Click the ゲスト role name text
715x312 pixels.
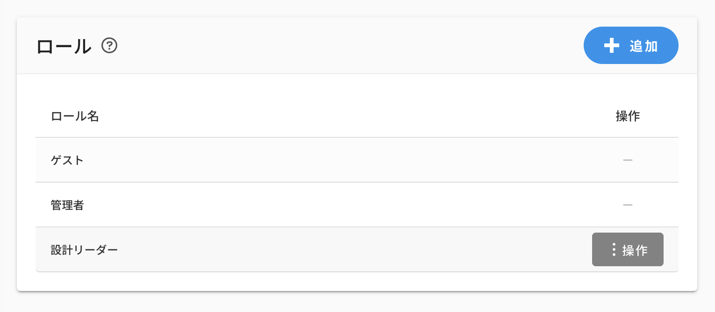pos(67,160)
